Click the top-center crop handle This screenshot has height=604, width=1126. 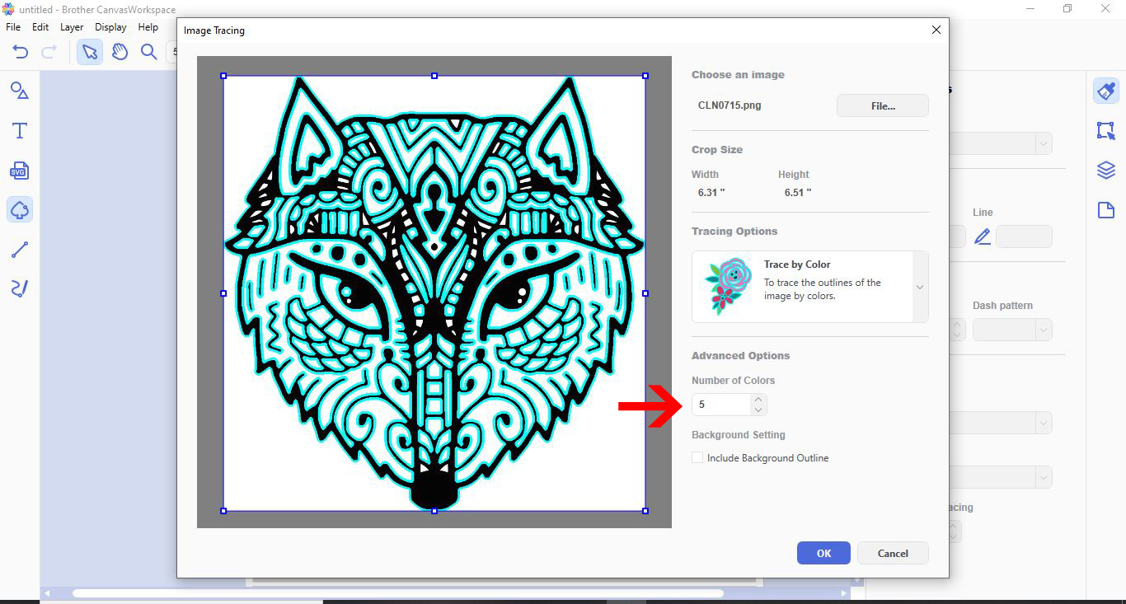click(x=434, y=76)
